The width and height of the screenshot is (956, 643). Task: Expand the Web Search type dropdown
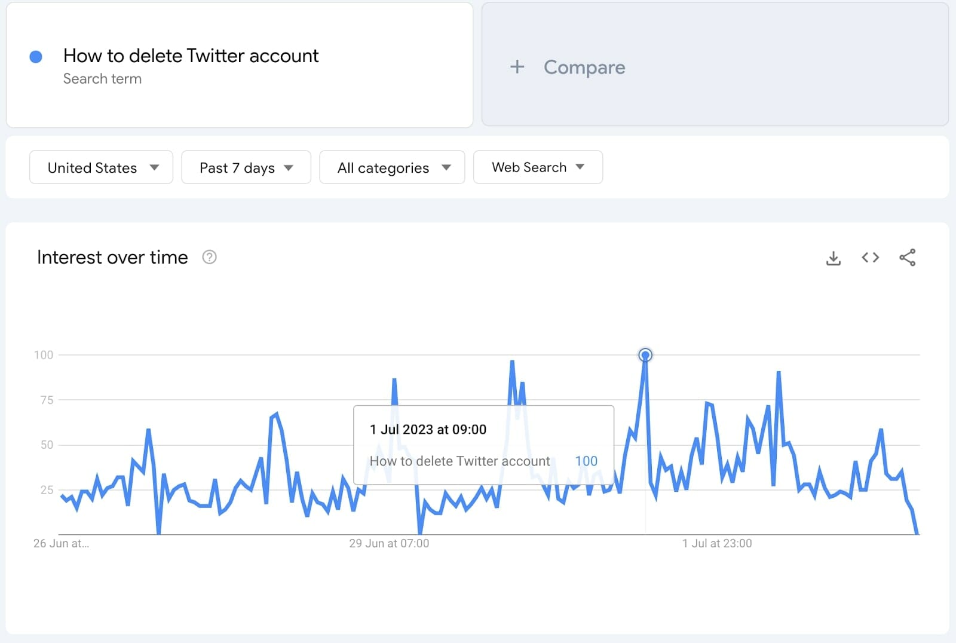[x=538, y=167]
